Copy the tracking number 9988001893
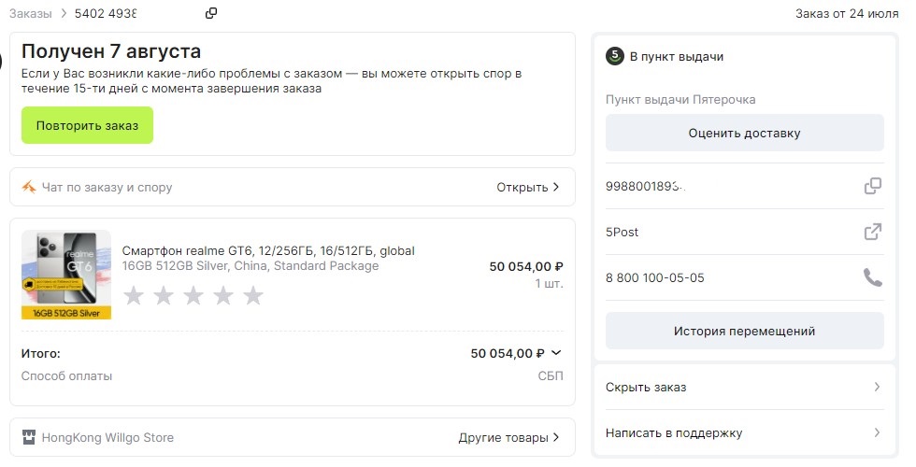This screenshot has width=916, height=467. (x=872, y=186)
